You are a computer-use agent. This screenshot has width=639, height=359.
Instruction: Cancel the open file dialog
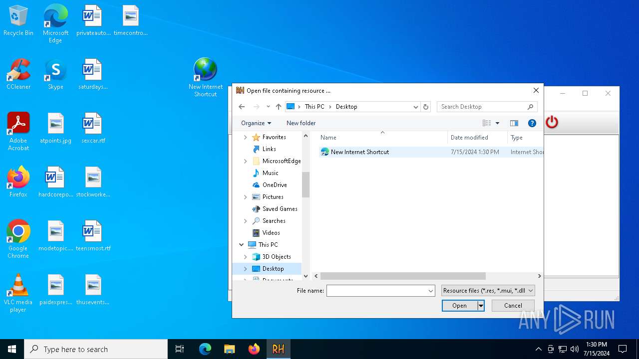tap(513, 306)
